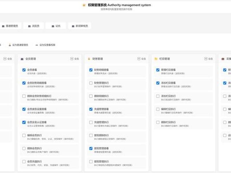231x173 pixels.
Task: Uncheck the 提现管理查看 permission
Action: 91,148
